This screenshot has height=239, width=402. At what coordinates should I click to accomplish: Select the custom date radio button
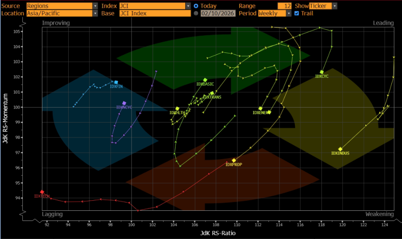click(196, 13)
